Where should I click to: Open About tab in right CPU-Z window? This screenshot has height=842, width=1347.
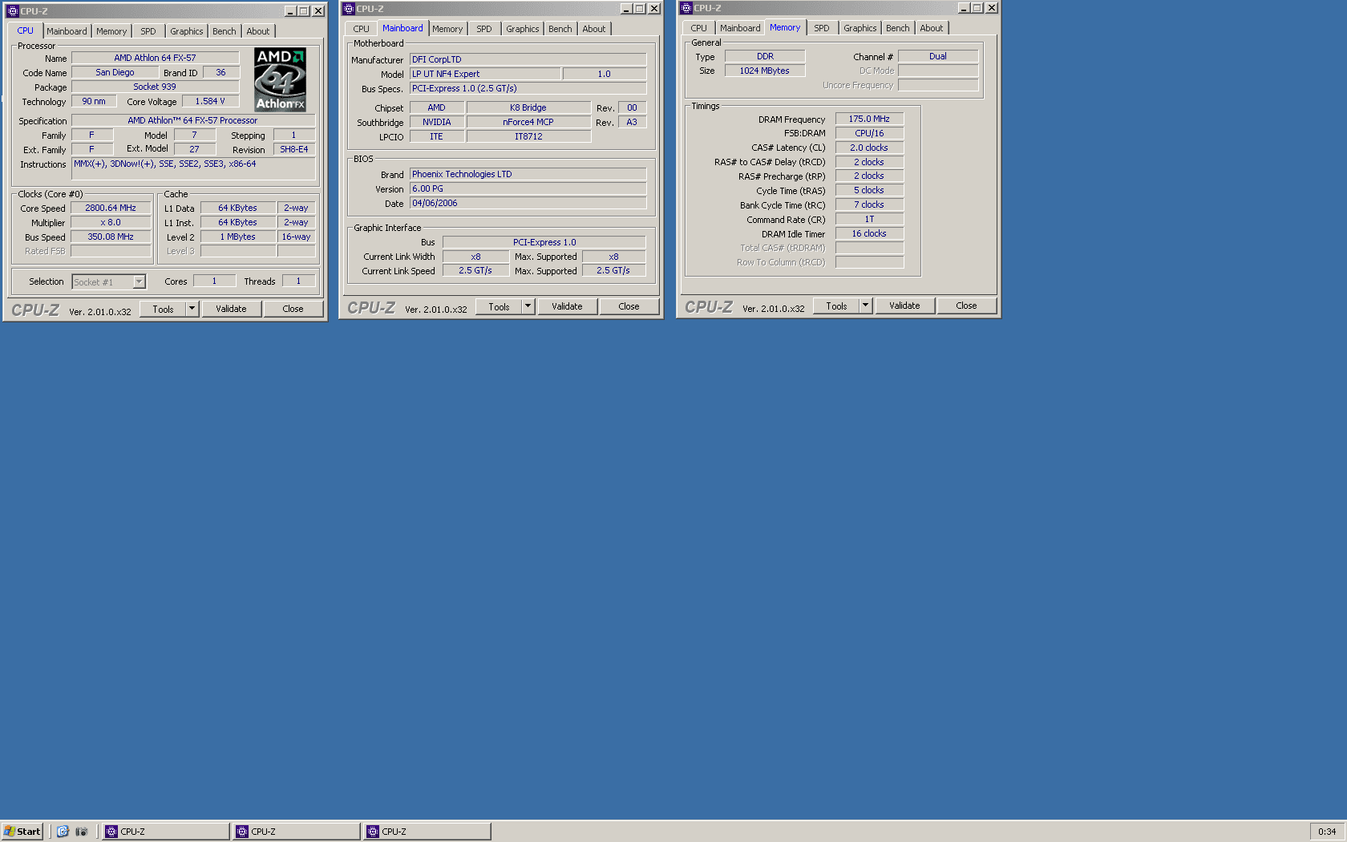[x=932, y=28]
